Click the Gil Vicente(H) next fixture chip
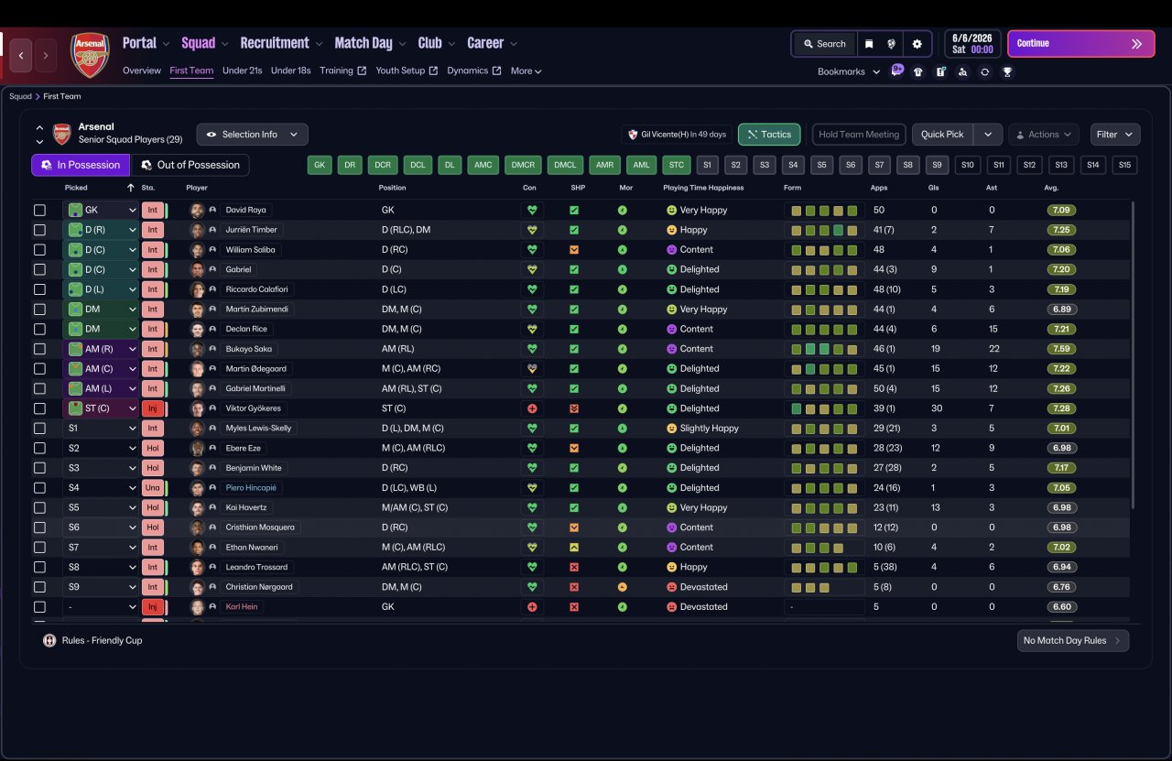The width and height of the screenshot is (1172, 761). 677,135
